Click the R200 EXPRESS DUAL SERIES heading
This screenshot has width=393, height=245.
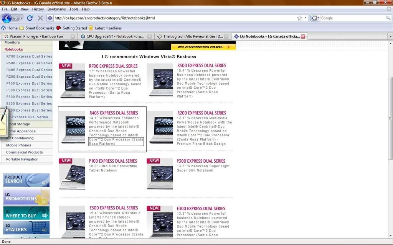click(201, 113)
